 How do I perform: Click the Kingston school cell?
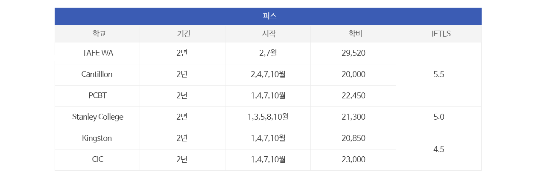tap(97, 138)
